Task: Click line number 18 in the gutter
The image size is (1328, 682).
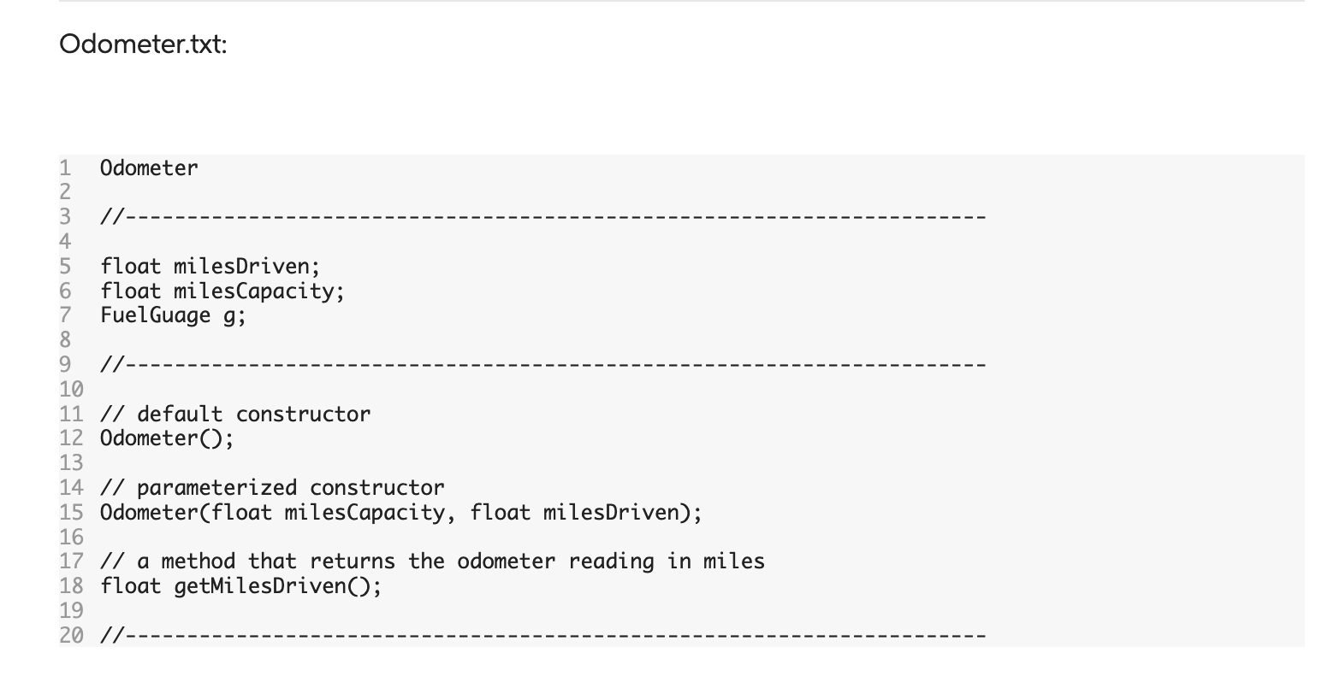Action: 71,586
